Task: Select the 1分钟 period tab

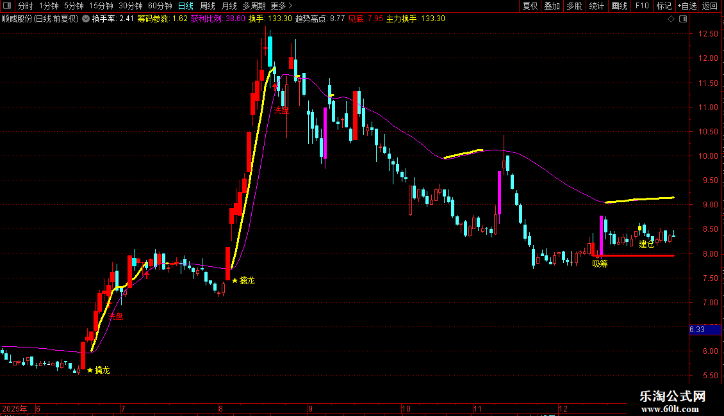Action: [x=49, y=6]
